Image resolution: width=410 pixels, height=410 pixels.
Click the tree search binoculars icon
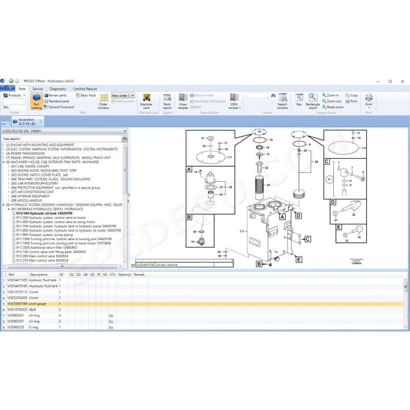pos(124,139)
